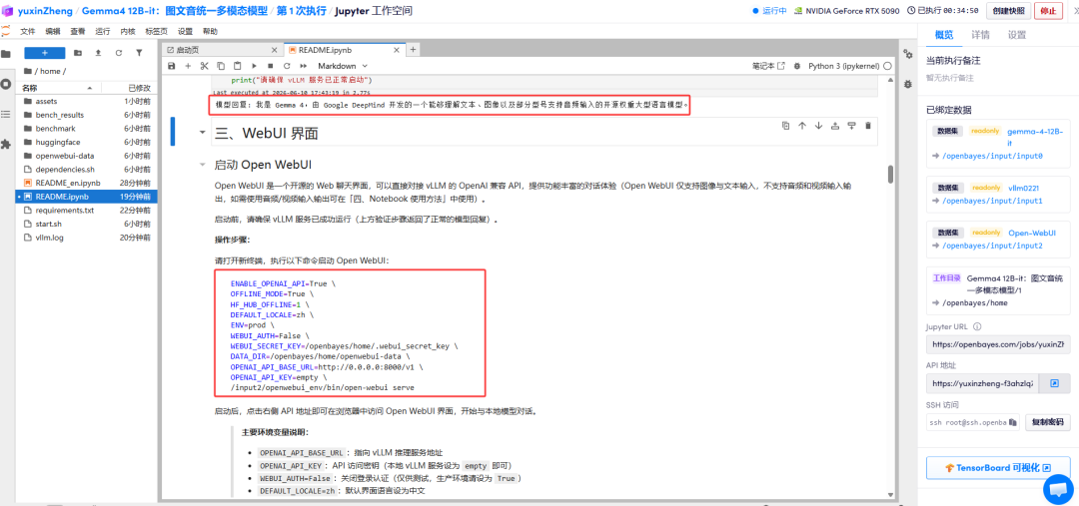Close the README.ipynb tab
Viewport: 1079px width, 506px height.
[x=396, y=50]
